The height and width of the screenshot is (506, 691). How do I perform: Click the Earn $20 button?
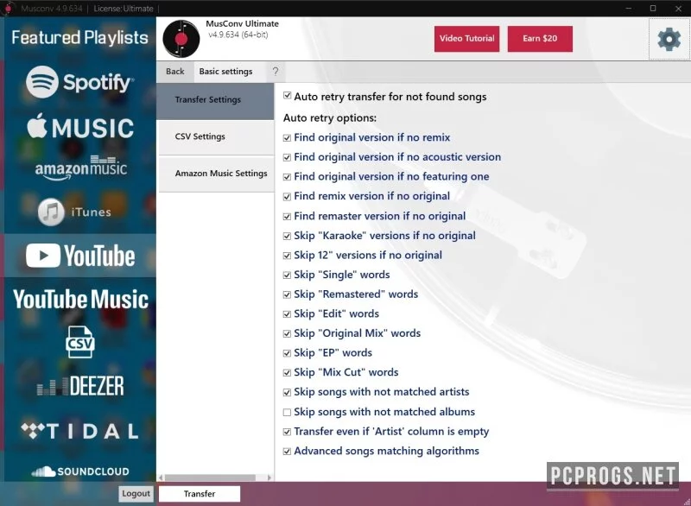[x=540, y=39]
